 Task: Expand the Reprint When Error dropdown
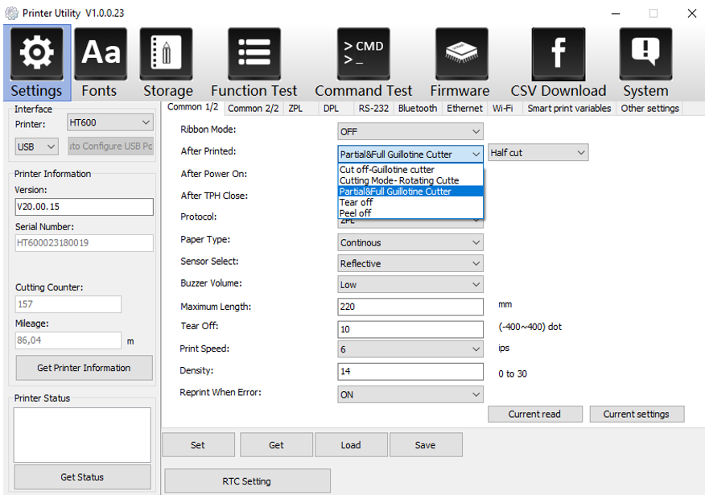(410, 394)
